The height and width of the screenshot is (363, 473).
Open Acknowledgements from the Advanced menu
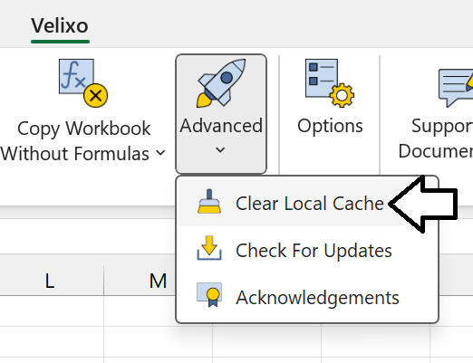coord(308,297)
